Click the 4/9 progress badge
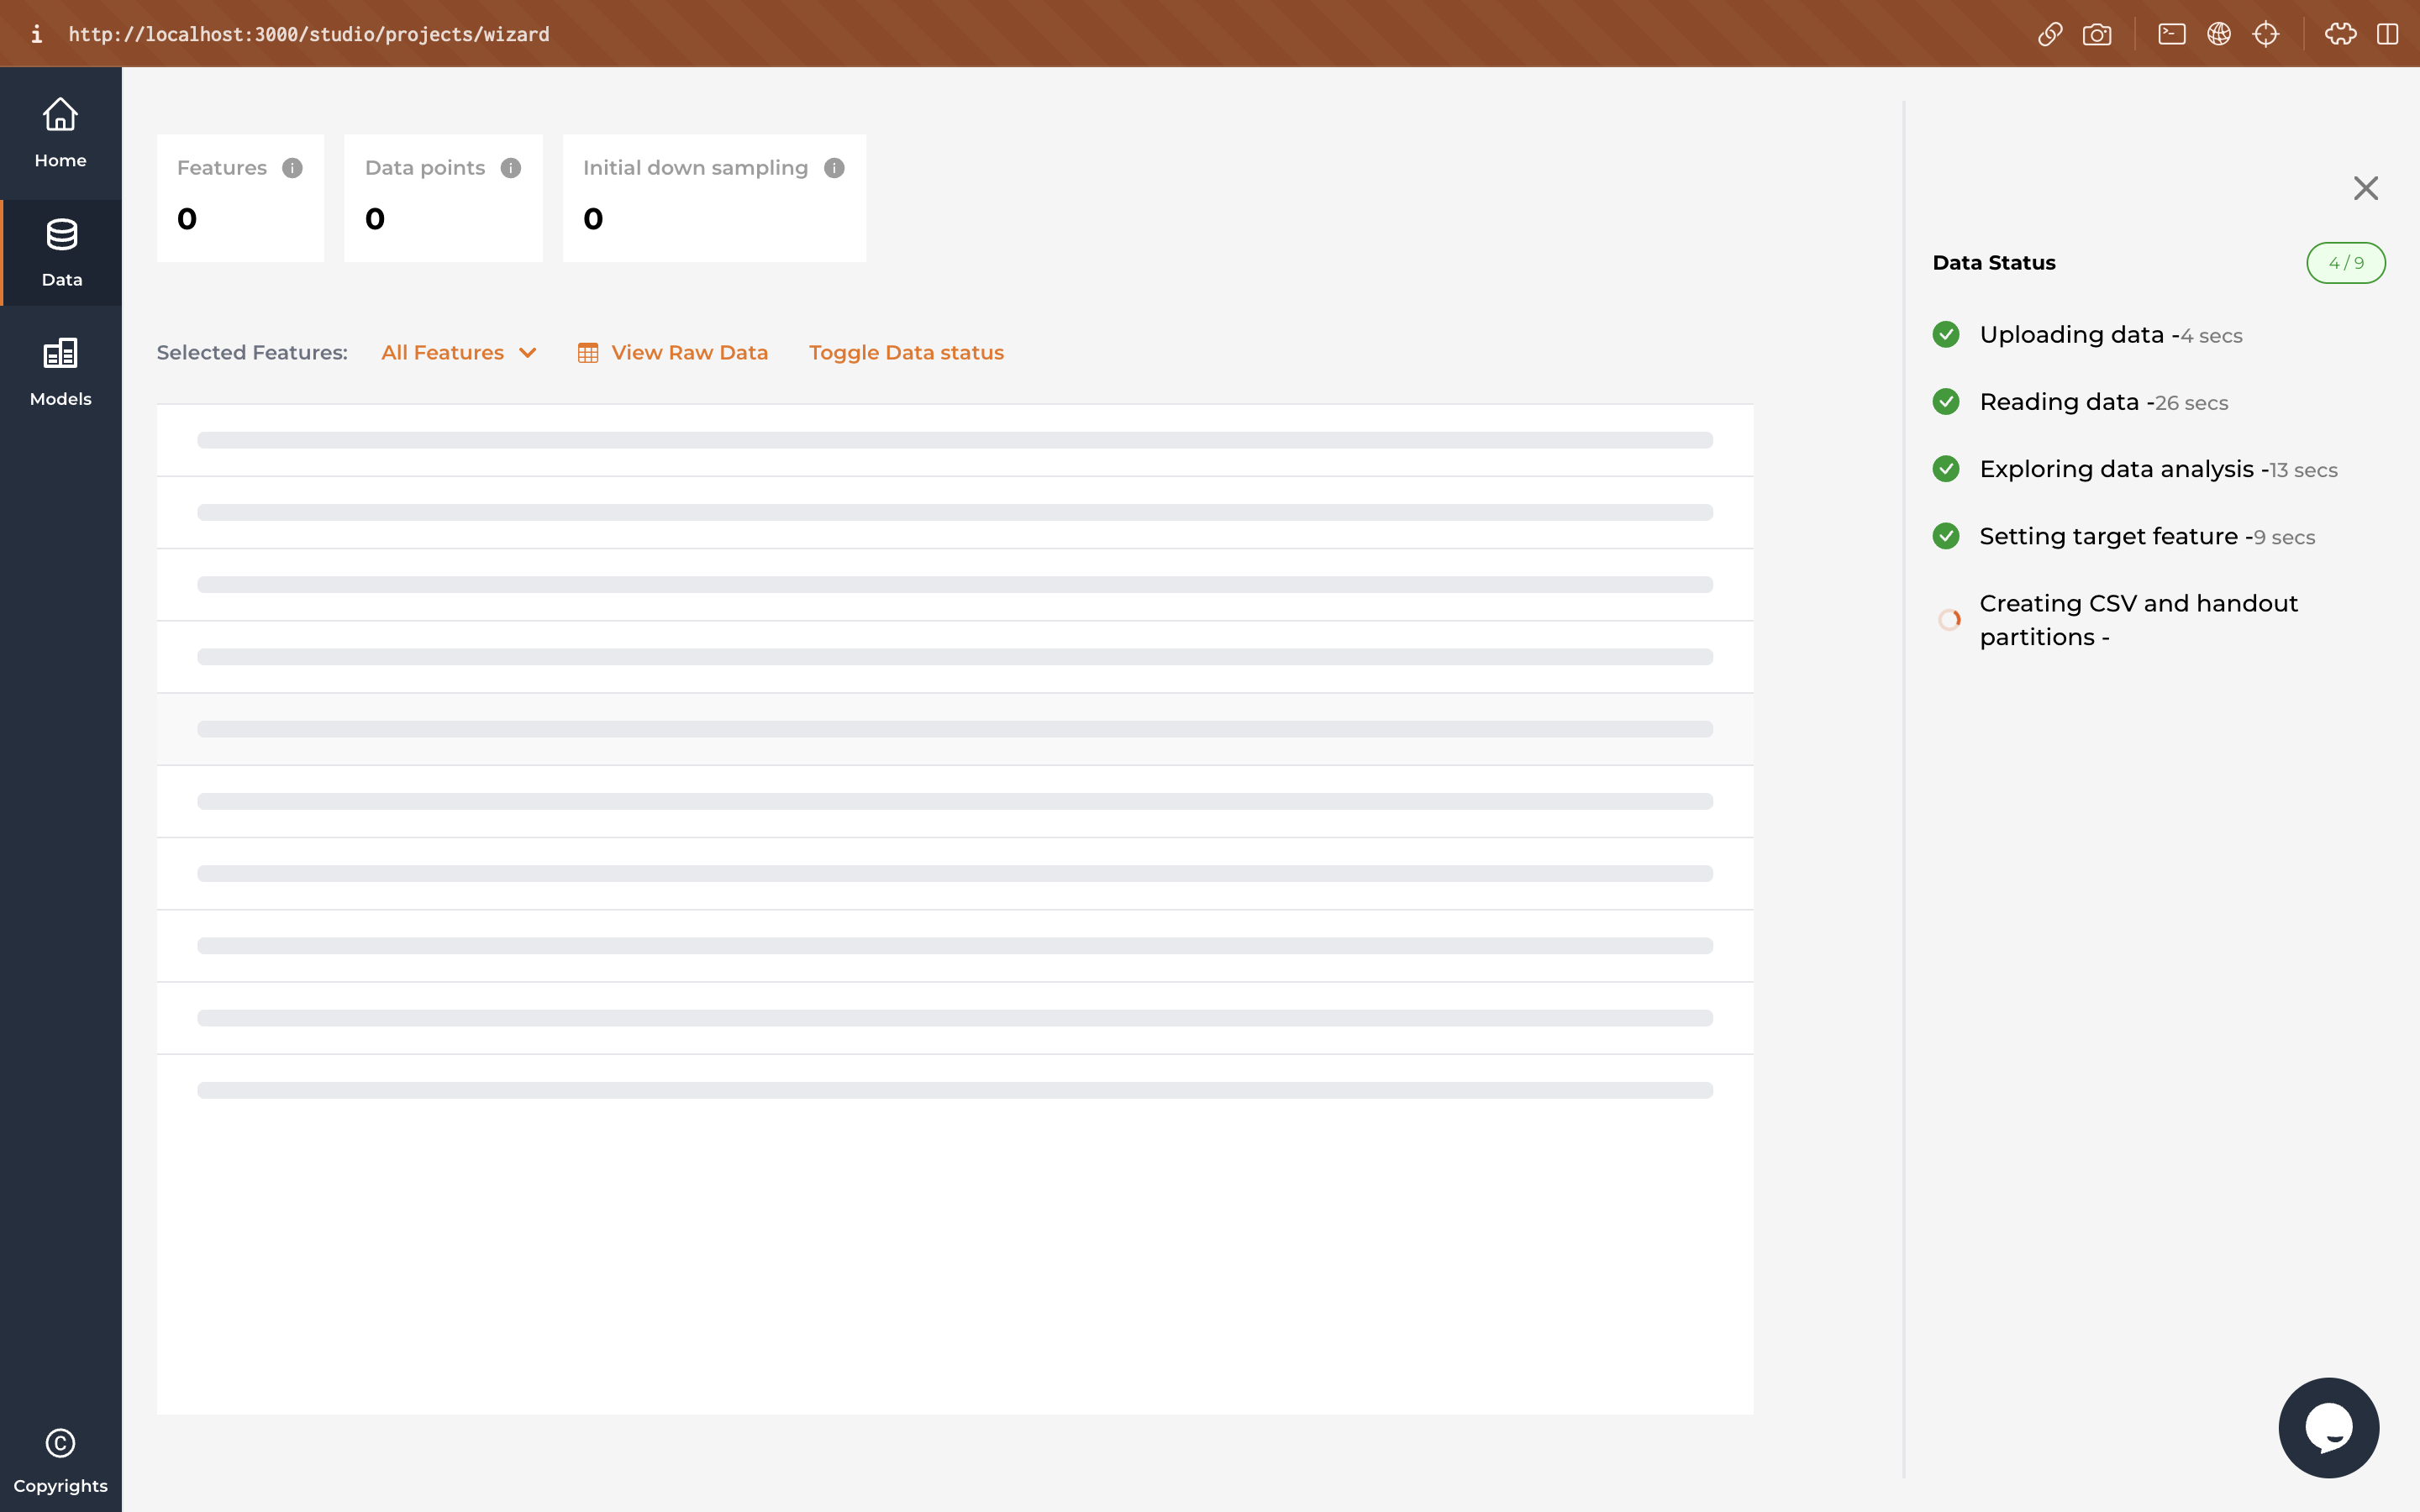 pyautogui.click(x=2345, y=263)
